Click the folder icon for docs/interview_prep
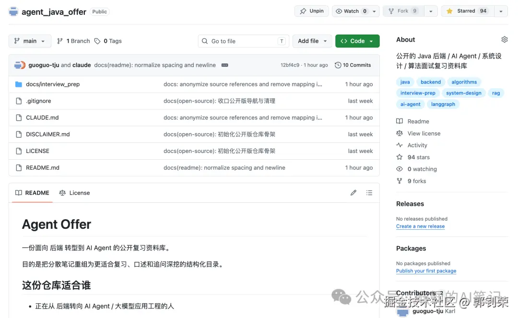This screenshot has height=318, width=518. pyautogui.click(x=19, y=84)
